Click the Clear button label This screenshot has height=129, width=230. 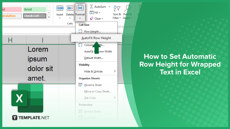pyautogui.click(x=98, y=19)
